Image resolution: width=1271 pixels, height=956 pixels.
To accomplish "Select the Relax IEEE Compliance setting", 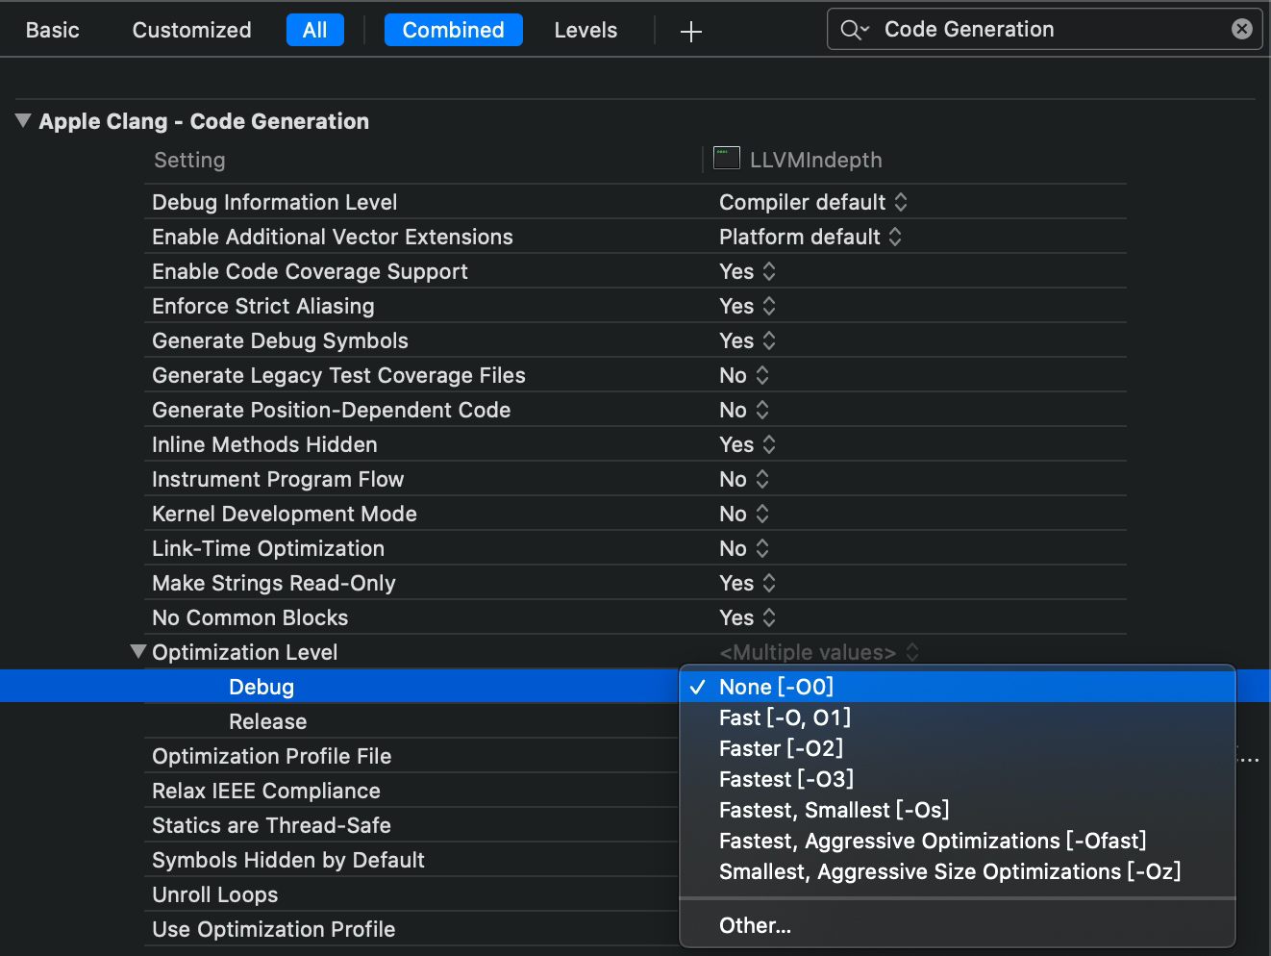I will (x=266, y=791).
